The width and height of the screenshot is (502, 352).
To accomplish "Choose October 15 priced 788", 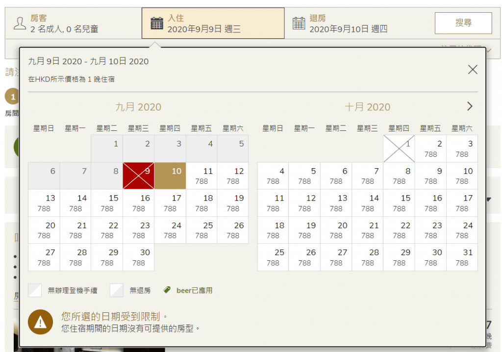I will tap(399, 203).
